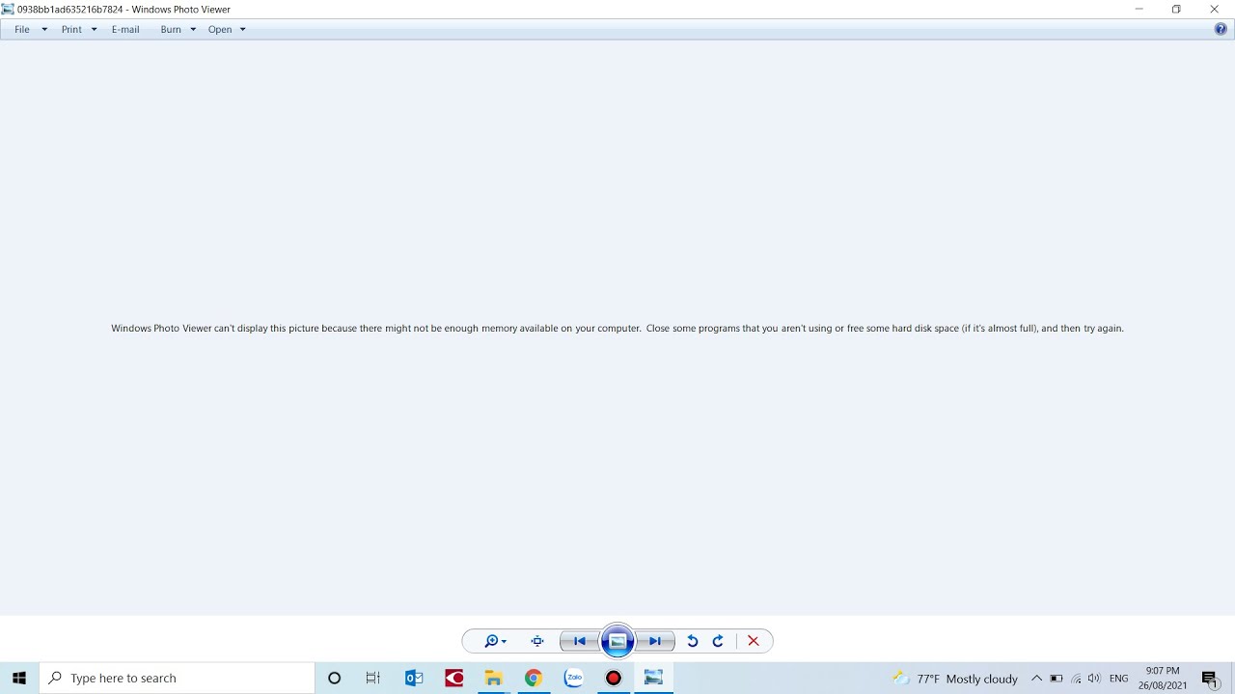Open File Explorer from the taskbar
This screenshot has width=1235, height=694.
pyautogui.click(x=493, y=679)
